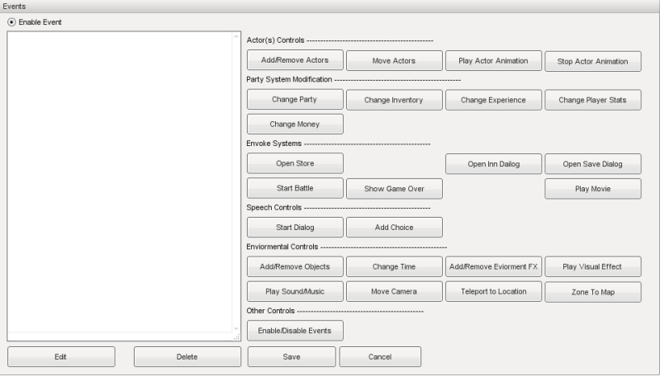Screen dimensions: 660x376
Task: Click the Save button
Action: pyautogui.click(x=292, y=356)
